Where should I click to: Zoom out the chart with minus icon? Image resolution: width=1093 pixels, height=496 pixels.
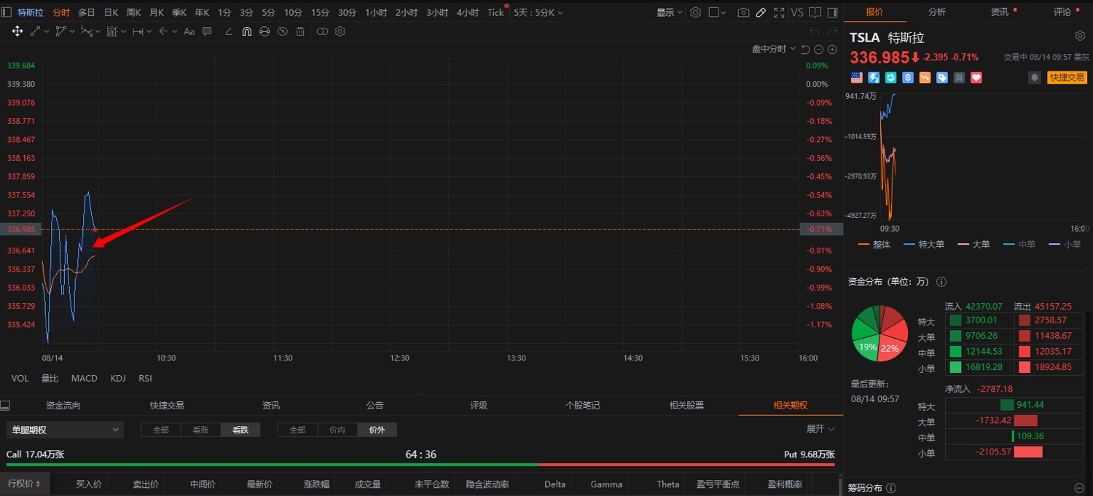tap(819, 50)
